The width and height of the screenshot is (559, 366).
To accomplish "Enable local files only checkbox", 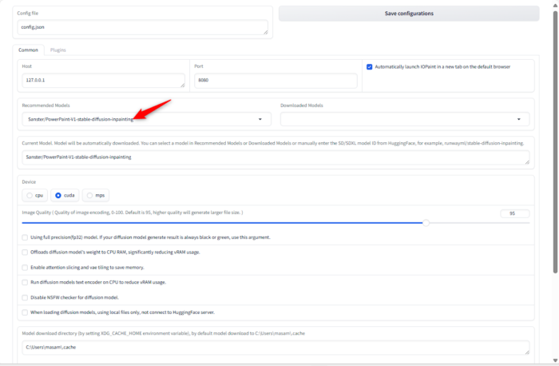I will 25,312.
